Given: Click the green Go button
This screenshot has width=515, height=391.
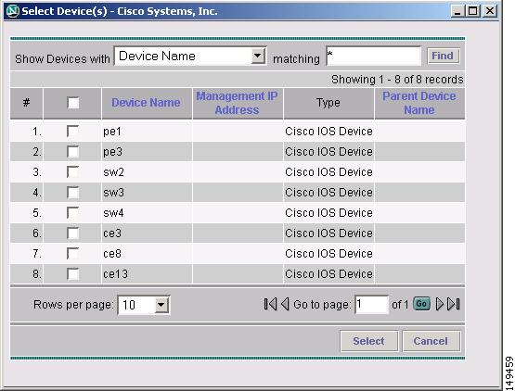Looking at the screenshot, I should (x=421, y=304).
